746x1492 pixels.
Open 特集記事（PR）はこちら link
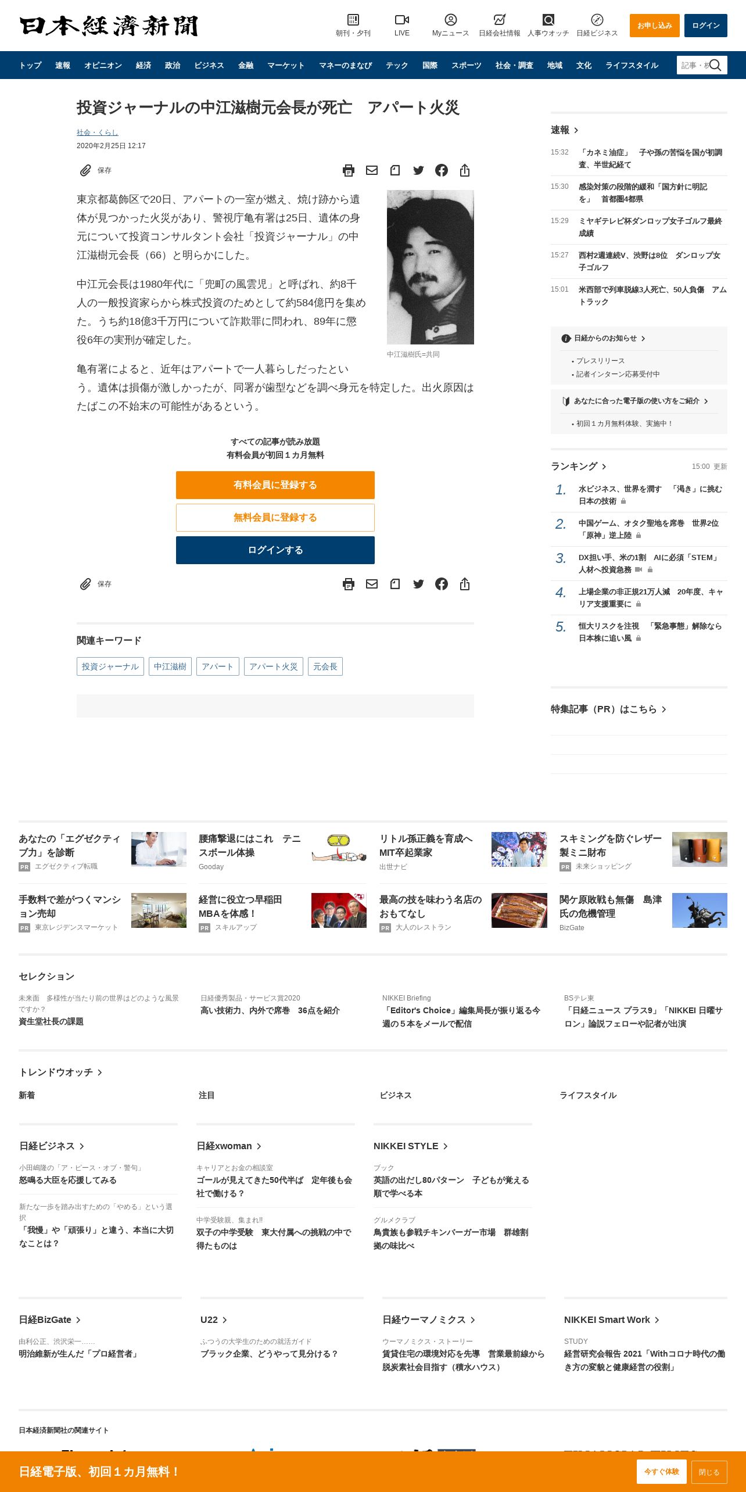(608, 709)
